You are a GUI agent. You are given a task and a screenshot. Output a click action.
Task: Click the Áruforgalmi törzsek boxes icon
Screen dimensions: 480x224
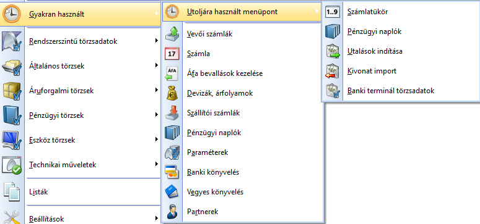[12, 91]
